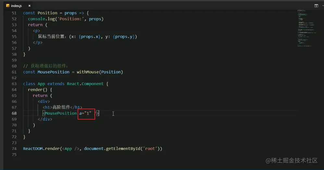The width and height of the screenshot is (324, 170).
Task: Click the closing </p> tag on line 56
Action: pos(38,43)
